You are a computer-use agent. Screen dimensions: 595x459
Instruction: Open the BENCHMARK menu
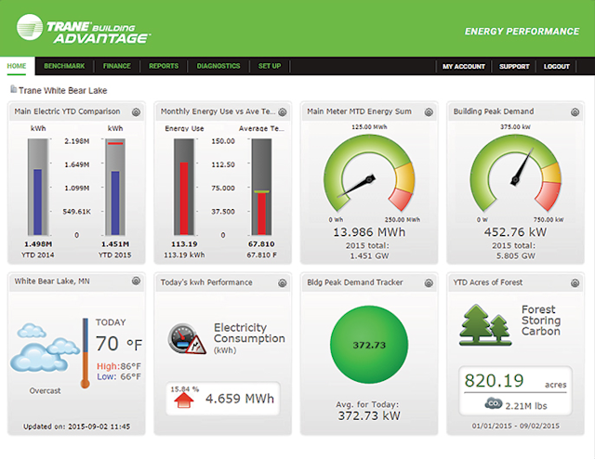[64, 66]
